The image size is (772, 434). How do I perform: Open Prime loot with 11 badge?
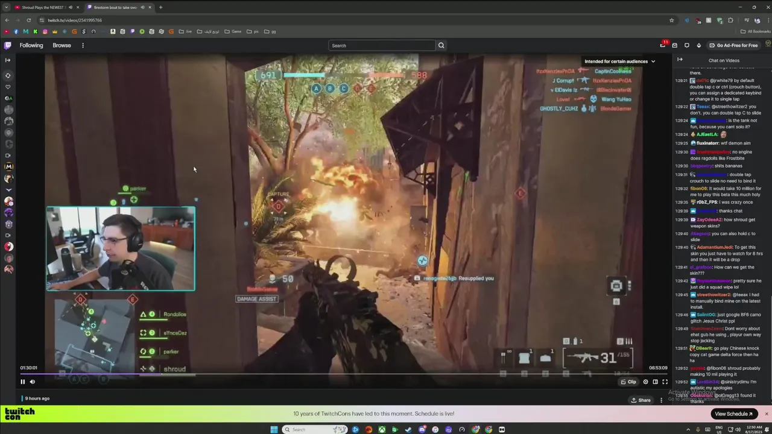[663, 45]
